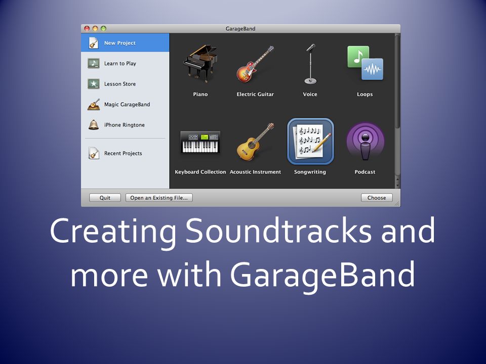Click the Songwriting label text
Image resolution: width=486 pixels, height=364 pixels.
[x=310, y=172]
